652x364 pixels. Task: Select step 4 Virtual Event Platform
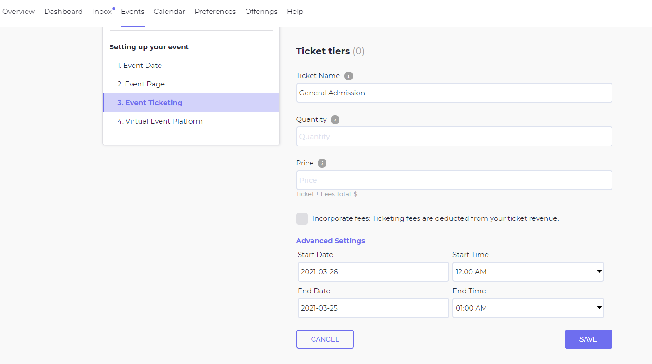191,121
